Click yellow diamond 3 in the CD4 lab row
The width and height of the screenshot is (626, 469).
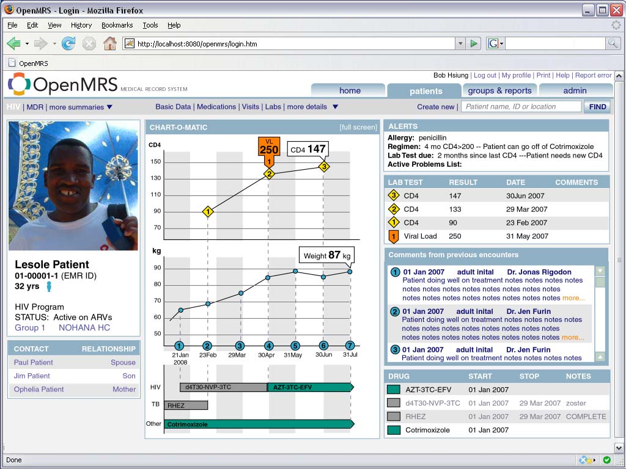[394, 196]
